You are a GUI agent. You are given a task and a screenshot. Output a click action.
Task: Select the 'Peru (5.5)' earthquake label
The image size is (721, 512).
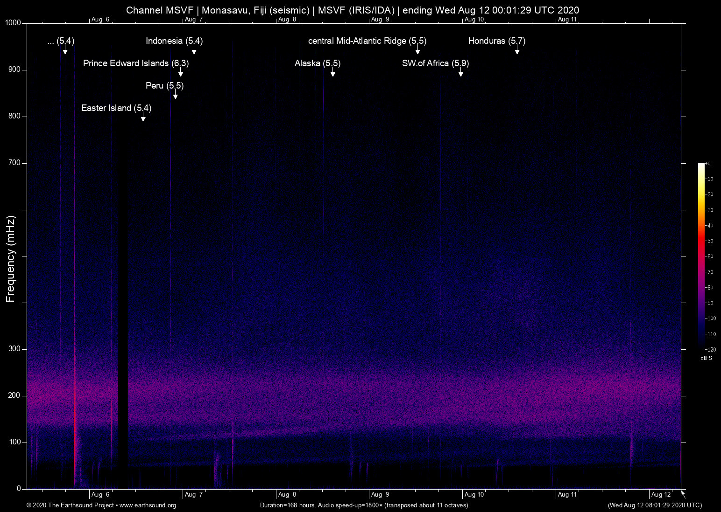coord(165,86)
